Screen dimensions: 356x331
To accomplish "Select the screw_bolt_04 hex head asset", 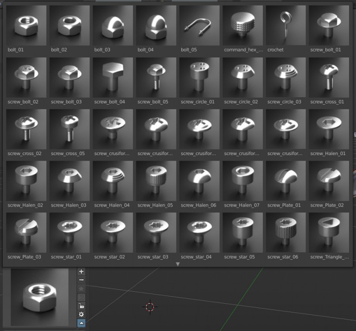I will [113, 77].
